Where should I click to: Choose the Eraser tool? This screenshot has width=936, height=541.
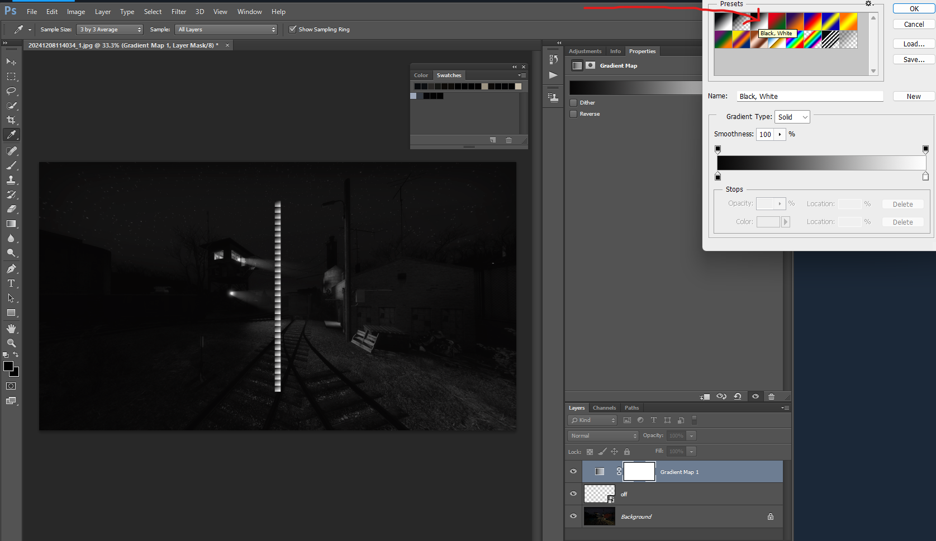pyautogui.click(x=11, y=209)
